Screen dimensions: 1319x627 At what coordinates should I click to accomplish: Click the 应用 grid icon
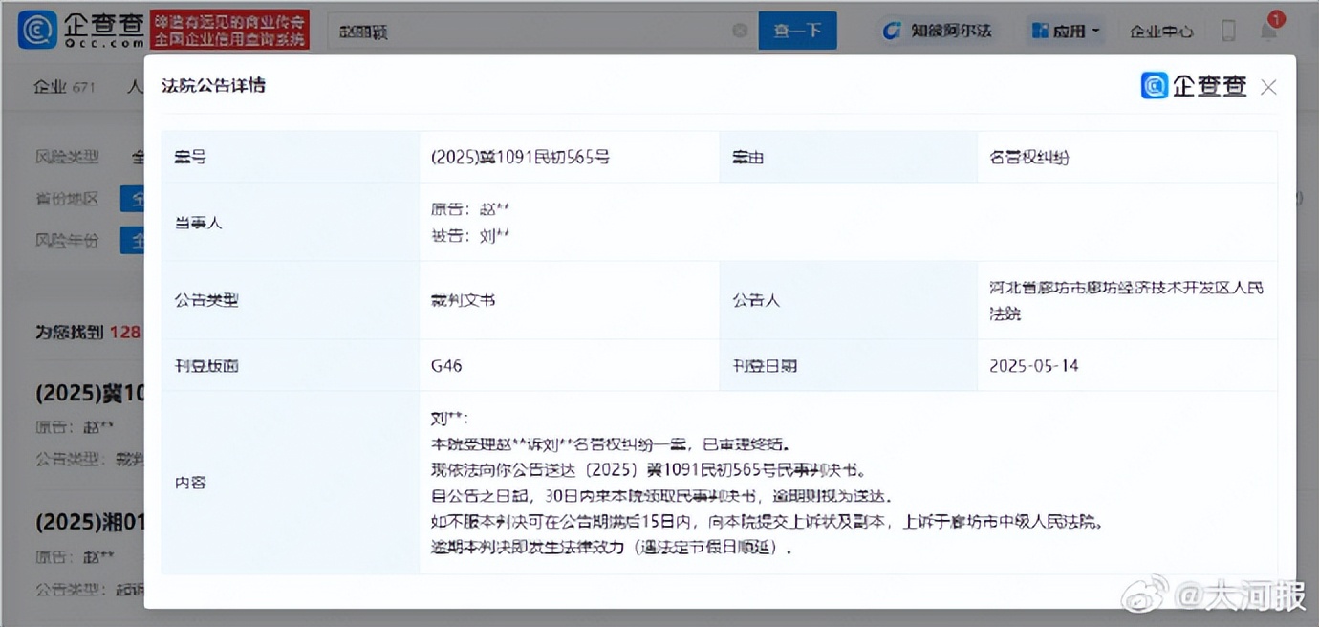point(1040,31)
